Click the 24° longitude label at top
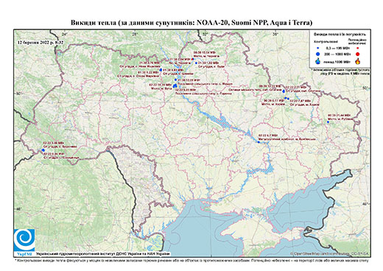Screen dimensions: 383x271 pos(65,34)
